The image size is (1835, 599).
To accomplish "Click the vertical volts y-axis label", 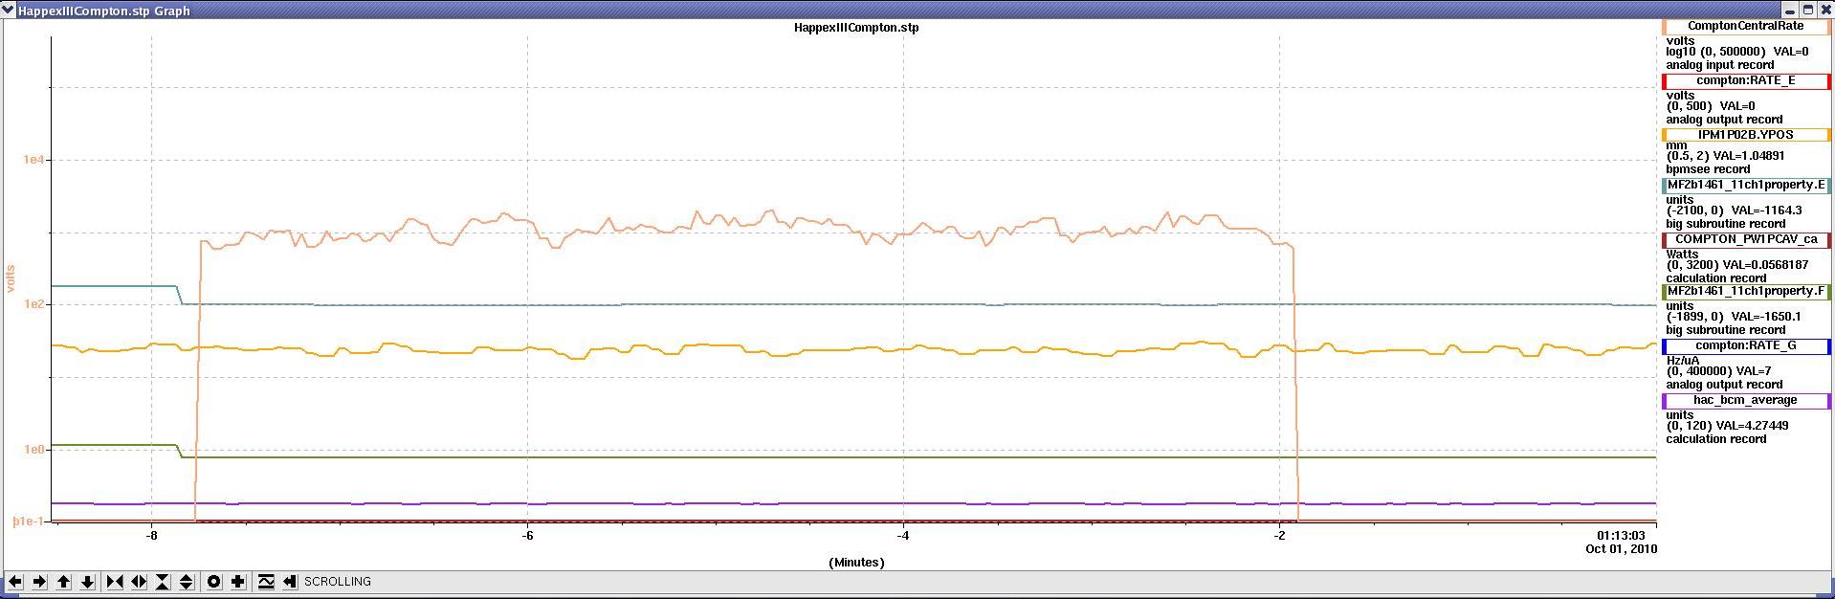I will pyautogui.click(x=11, y=278).
